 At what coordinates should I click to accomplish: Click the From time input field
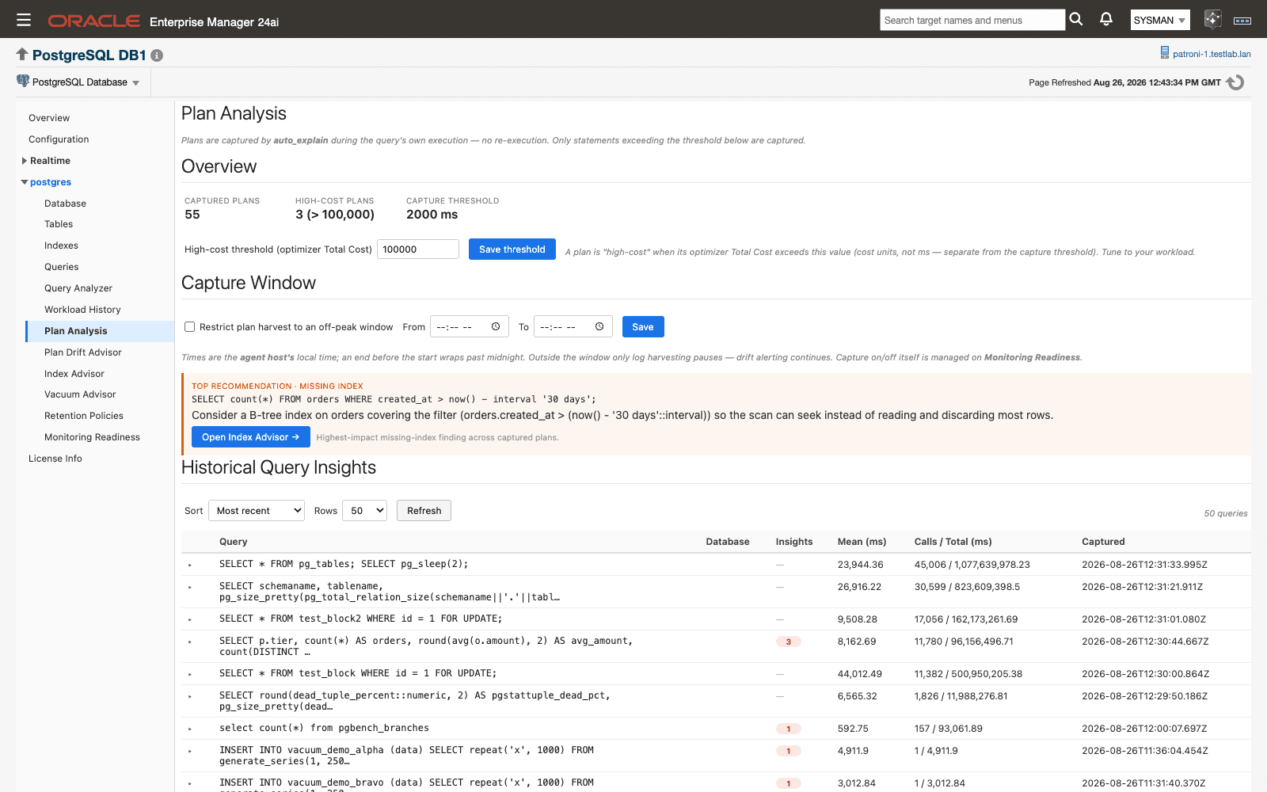tap(468, 326)
